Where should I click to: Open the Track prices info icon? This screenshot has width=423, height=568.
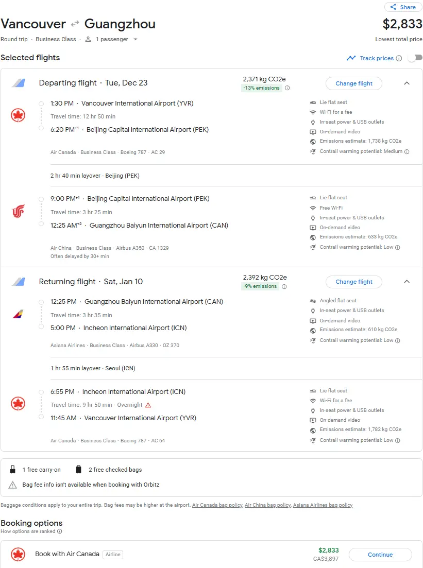[399, 58]
